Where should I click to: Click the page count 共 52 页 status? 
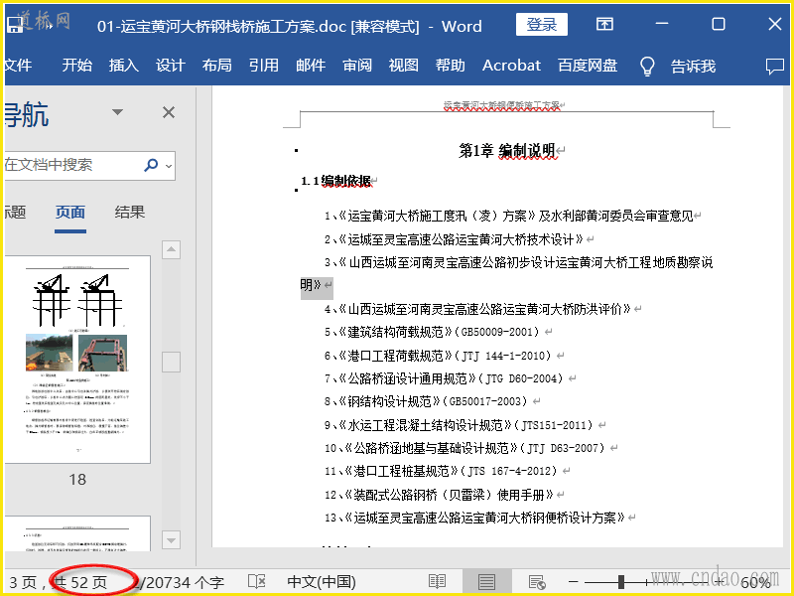click(81, 582)
